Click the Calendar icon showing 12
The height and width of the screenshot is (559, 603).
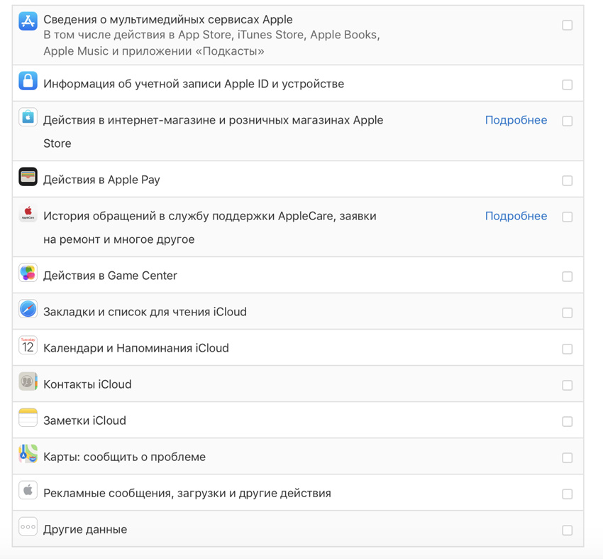pyautogui.click(x=28, y=345)
